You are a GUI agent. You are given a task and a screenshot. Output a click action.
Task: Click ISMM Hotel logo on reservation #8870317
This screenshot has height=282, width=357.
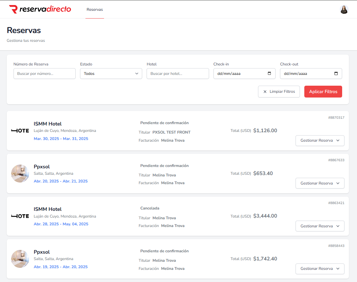pyautogui.click(x=20, y=131)
